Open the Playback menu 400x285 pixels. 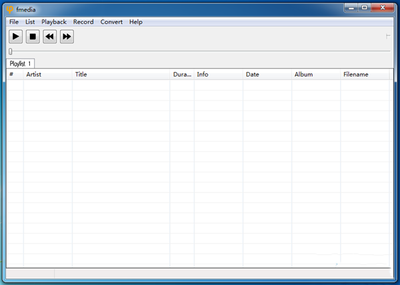pos(54,22)
